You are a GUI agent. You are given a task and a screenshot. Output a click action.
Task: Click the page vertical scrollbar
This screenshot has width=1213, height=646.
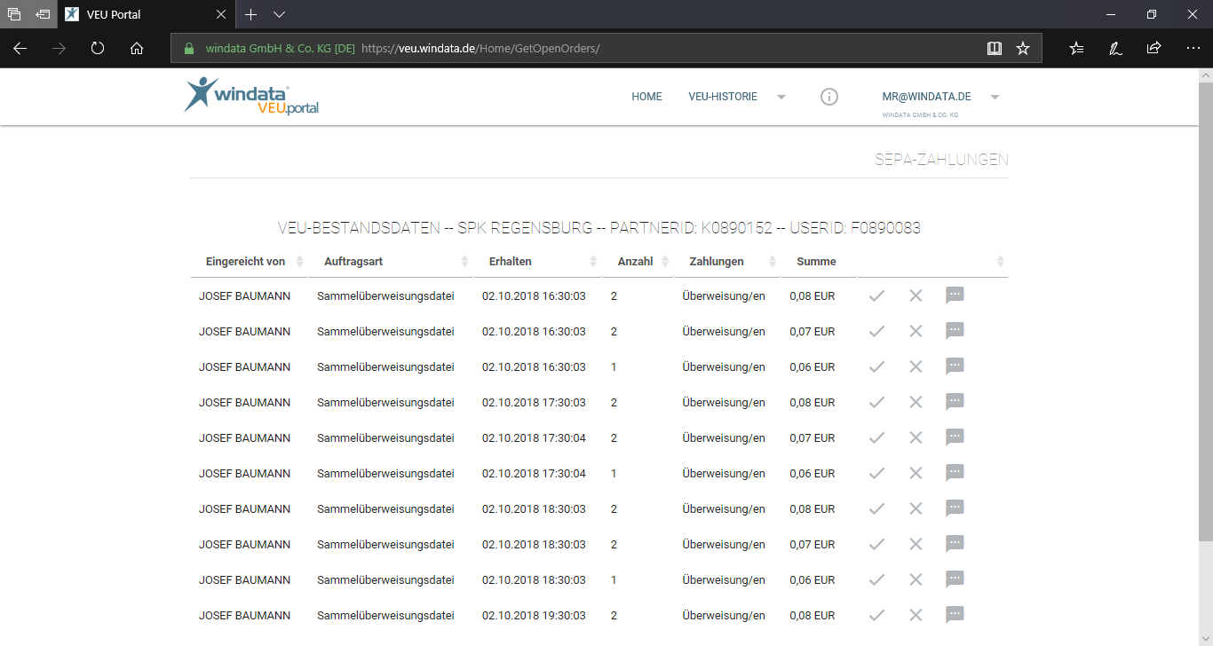point(1205,311)
